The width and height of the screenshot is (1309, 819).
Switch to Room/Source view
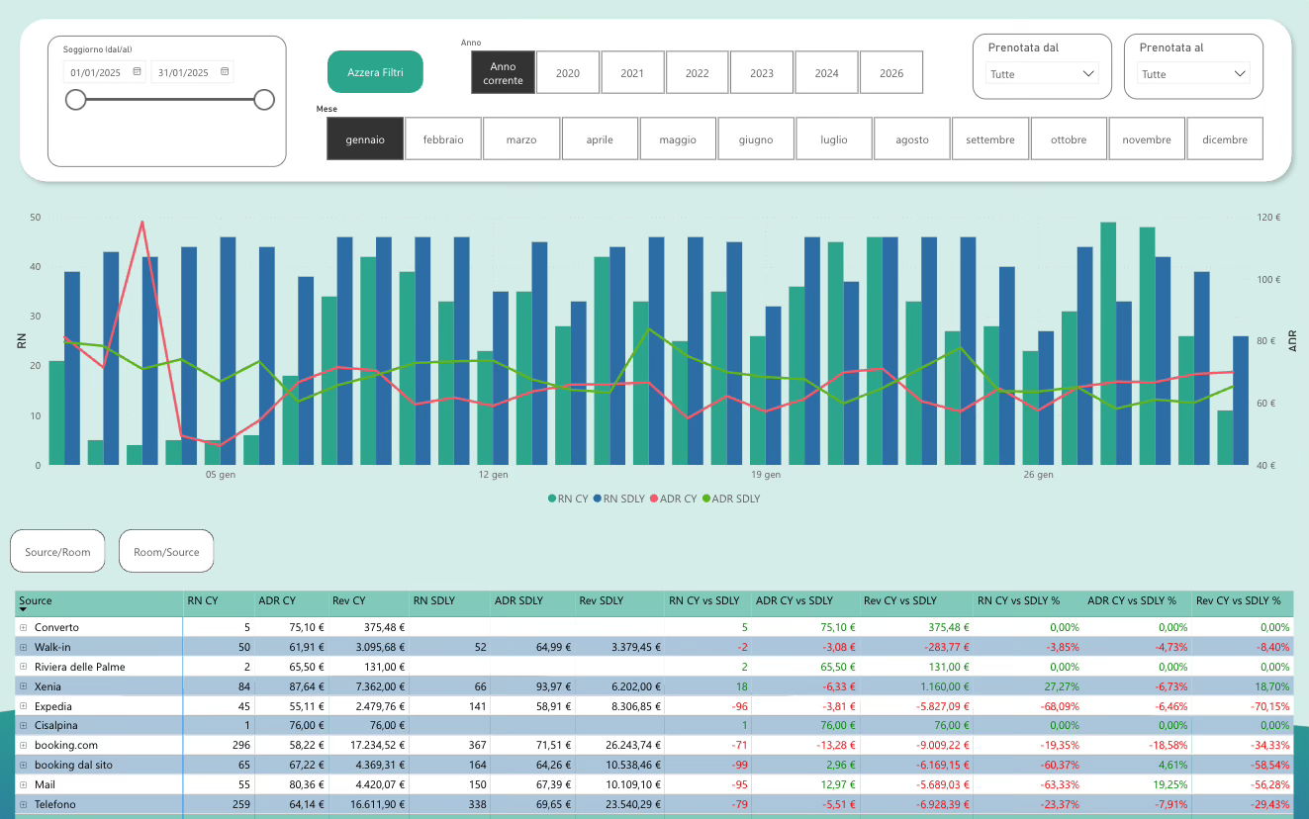166,552
